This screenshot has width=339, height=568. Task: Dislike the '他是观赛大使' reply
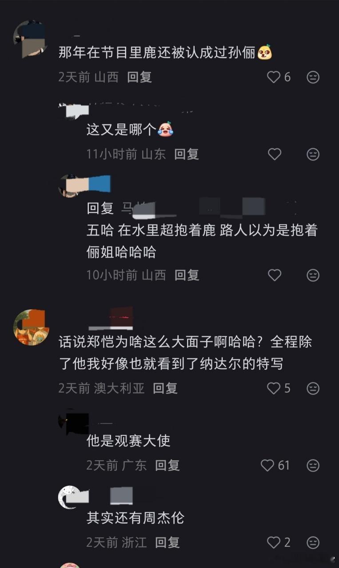click(x=313, y=465)
